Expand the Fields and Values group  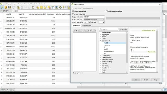[100, 60]
